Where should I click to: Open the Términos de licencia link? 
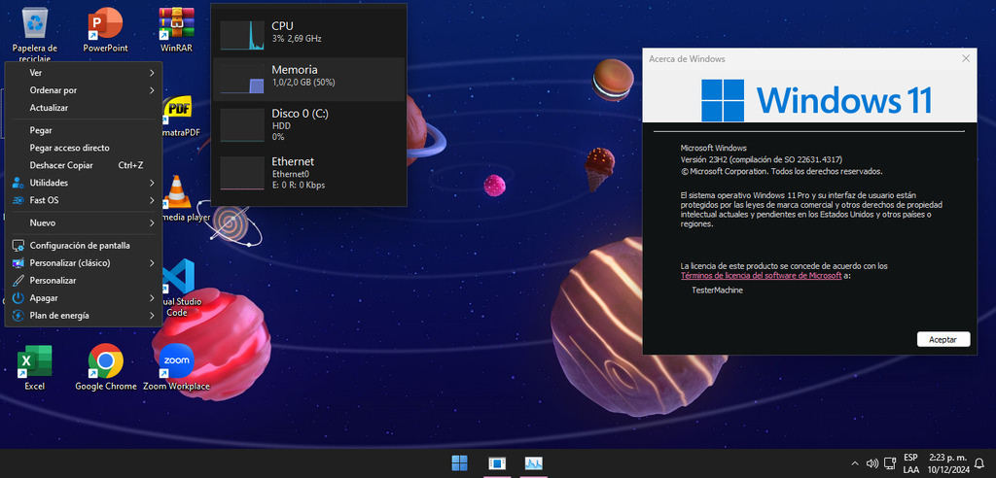pyautogui.click(x=761, y=276)
